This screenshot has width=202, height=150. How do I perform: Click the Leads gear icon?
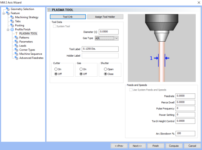(16, 46)
